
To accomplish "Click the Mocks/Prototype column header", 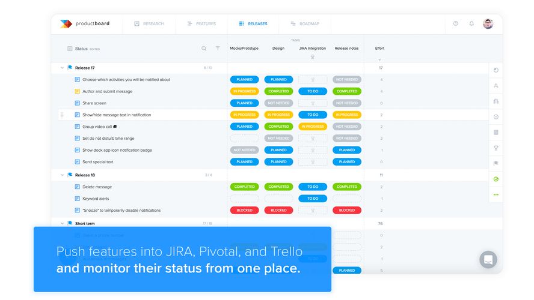I will [244, 48].
